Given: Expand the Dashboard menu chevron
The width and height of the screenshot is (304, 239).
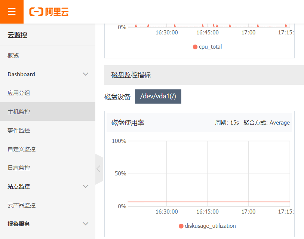Looking at the screenshot, I should pos(86,74).
